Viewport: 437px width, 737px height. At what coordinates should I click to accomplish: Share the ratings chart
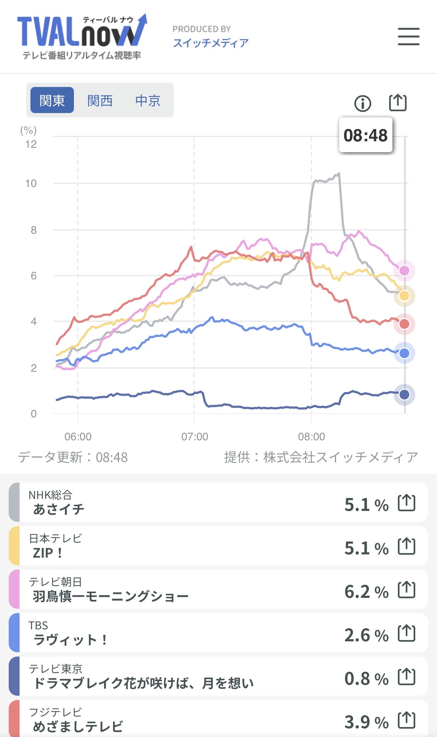coord(398,103)
